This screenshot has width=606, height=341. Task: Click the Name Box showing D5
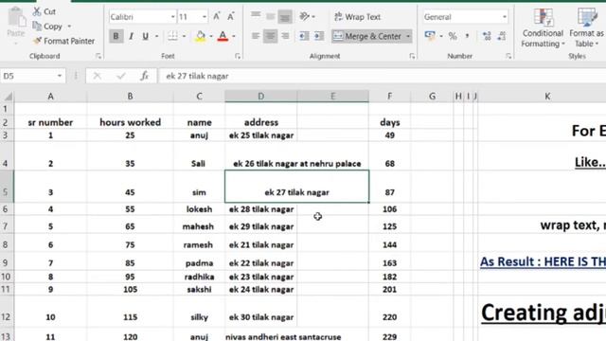[27, 76]
